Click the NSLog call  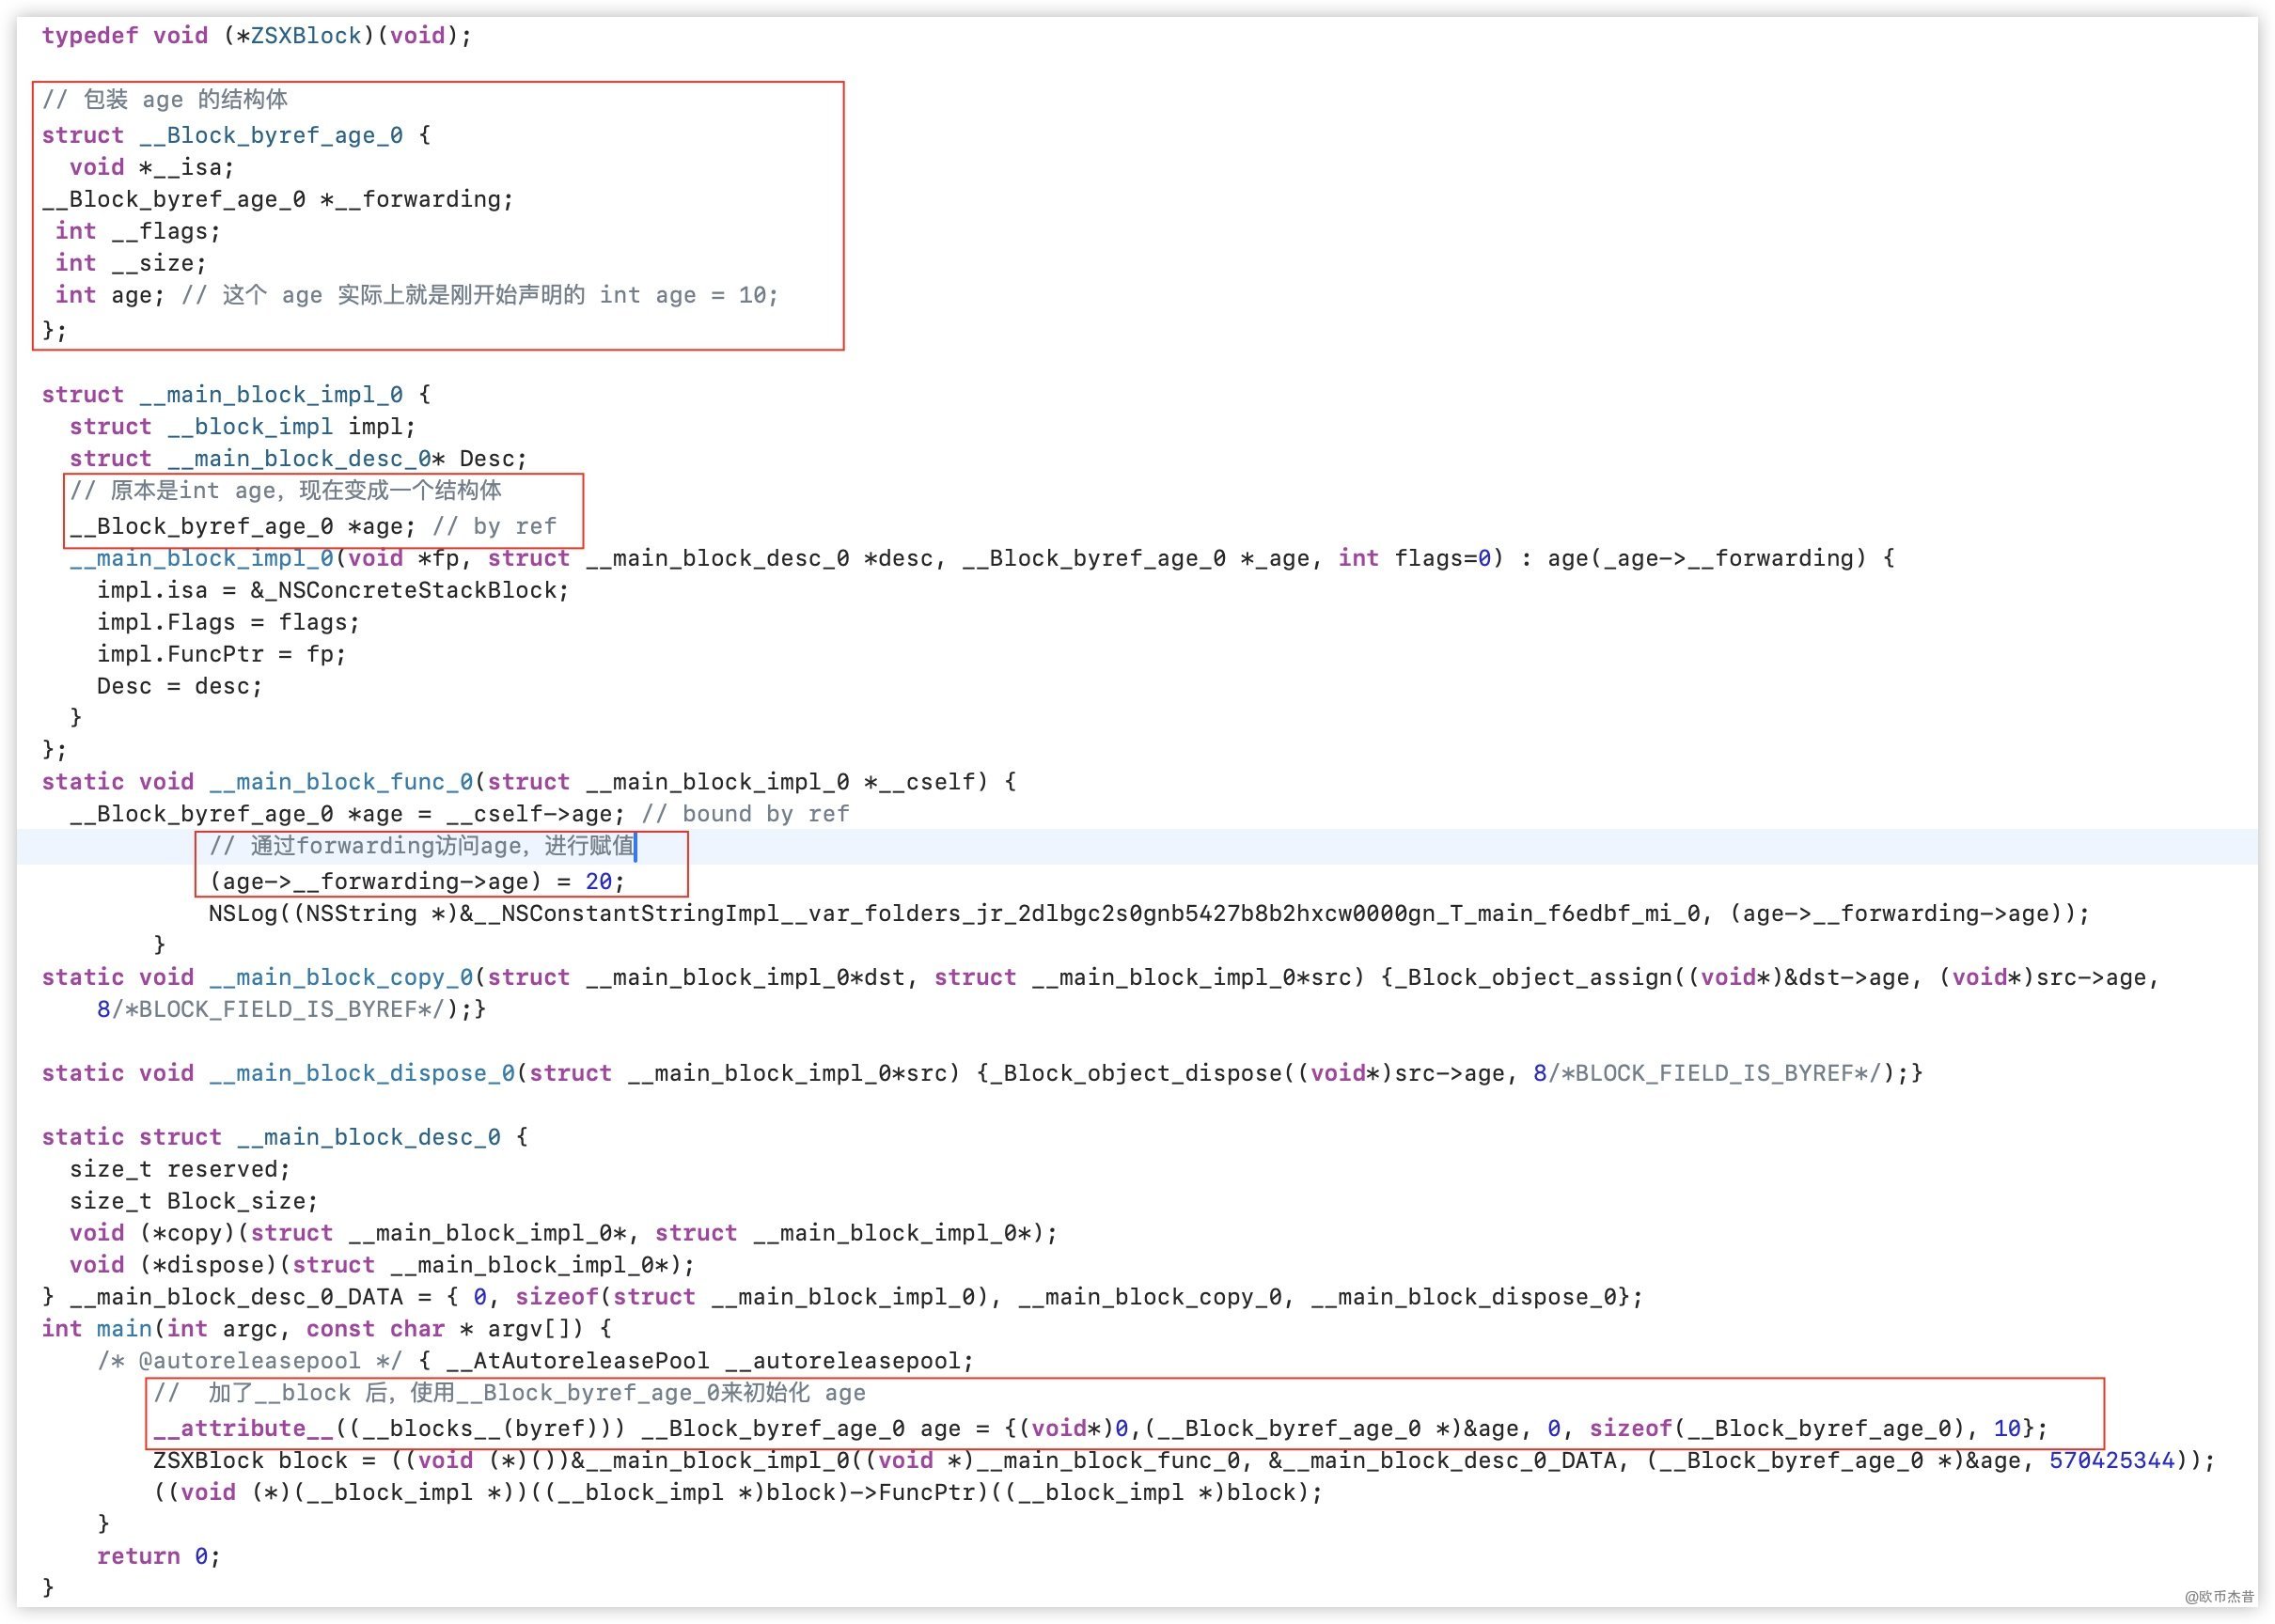pos(243,913)
